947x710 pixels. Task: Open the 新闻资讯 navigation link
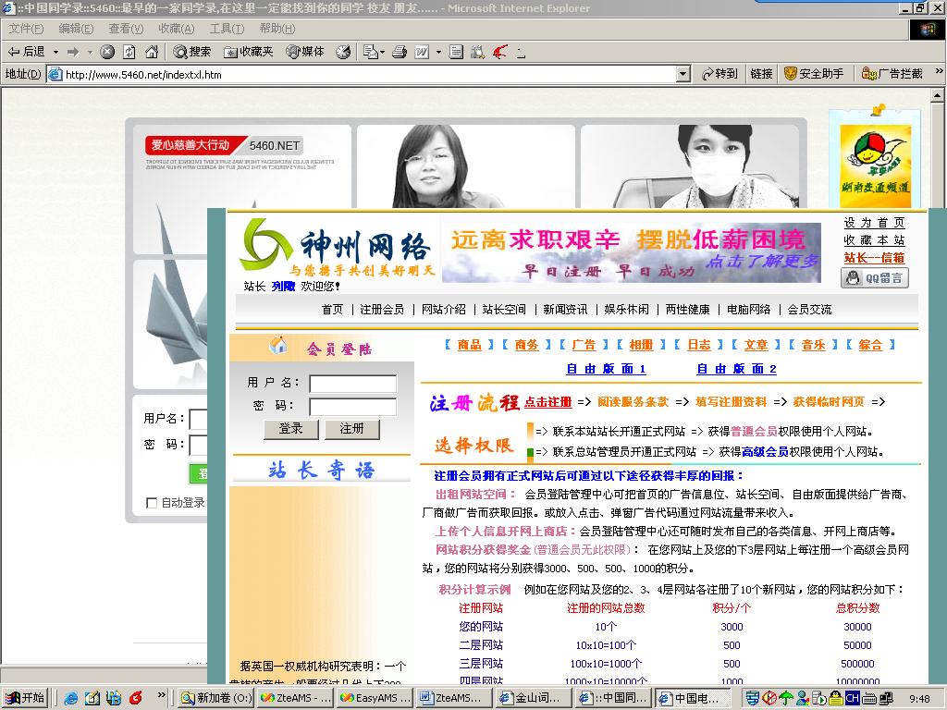click(x=565, y=310)
